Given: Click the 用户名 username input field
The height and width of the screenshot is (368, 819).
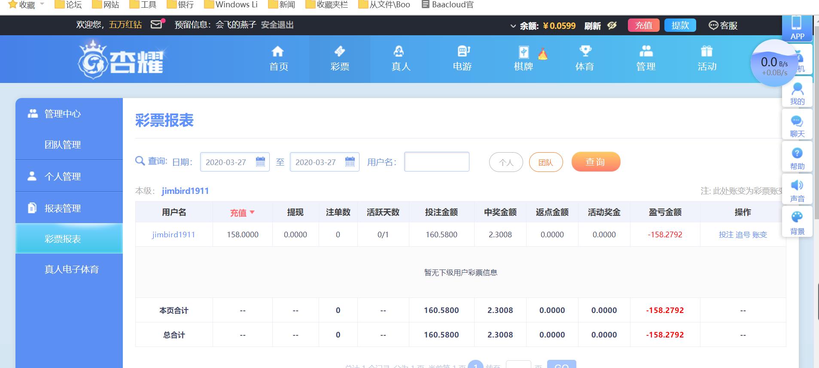Looking at the screenshot, I should (436, 162).
